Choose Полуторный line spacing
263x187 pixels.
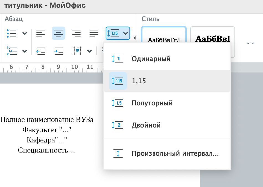[x=167, y=103]
